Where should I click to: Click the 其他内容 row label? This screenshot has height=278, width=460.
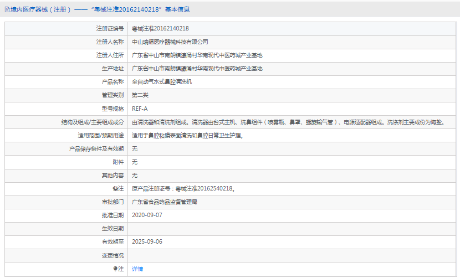coord(113,176)
